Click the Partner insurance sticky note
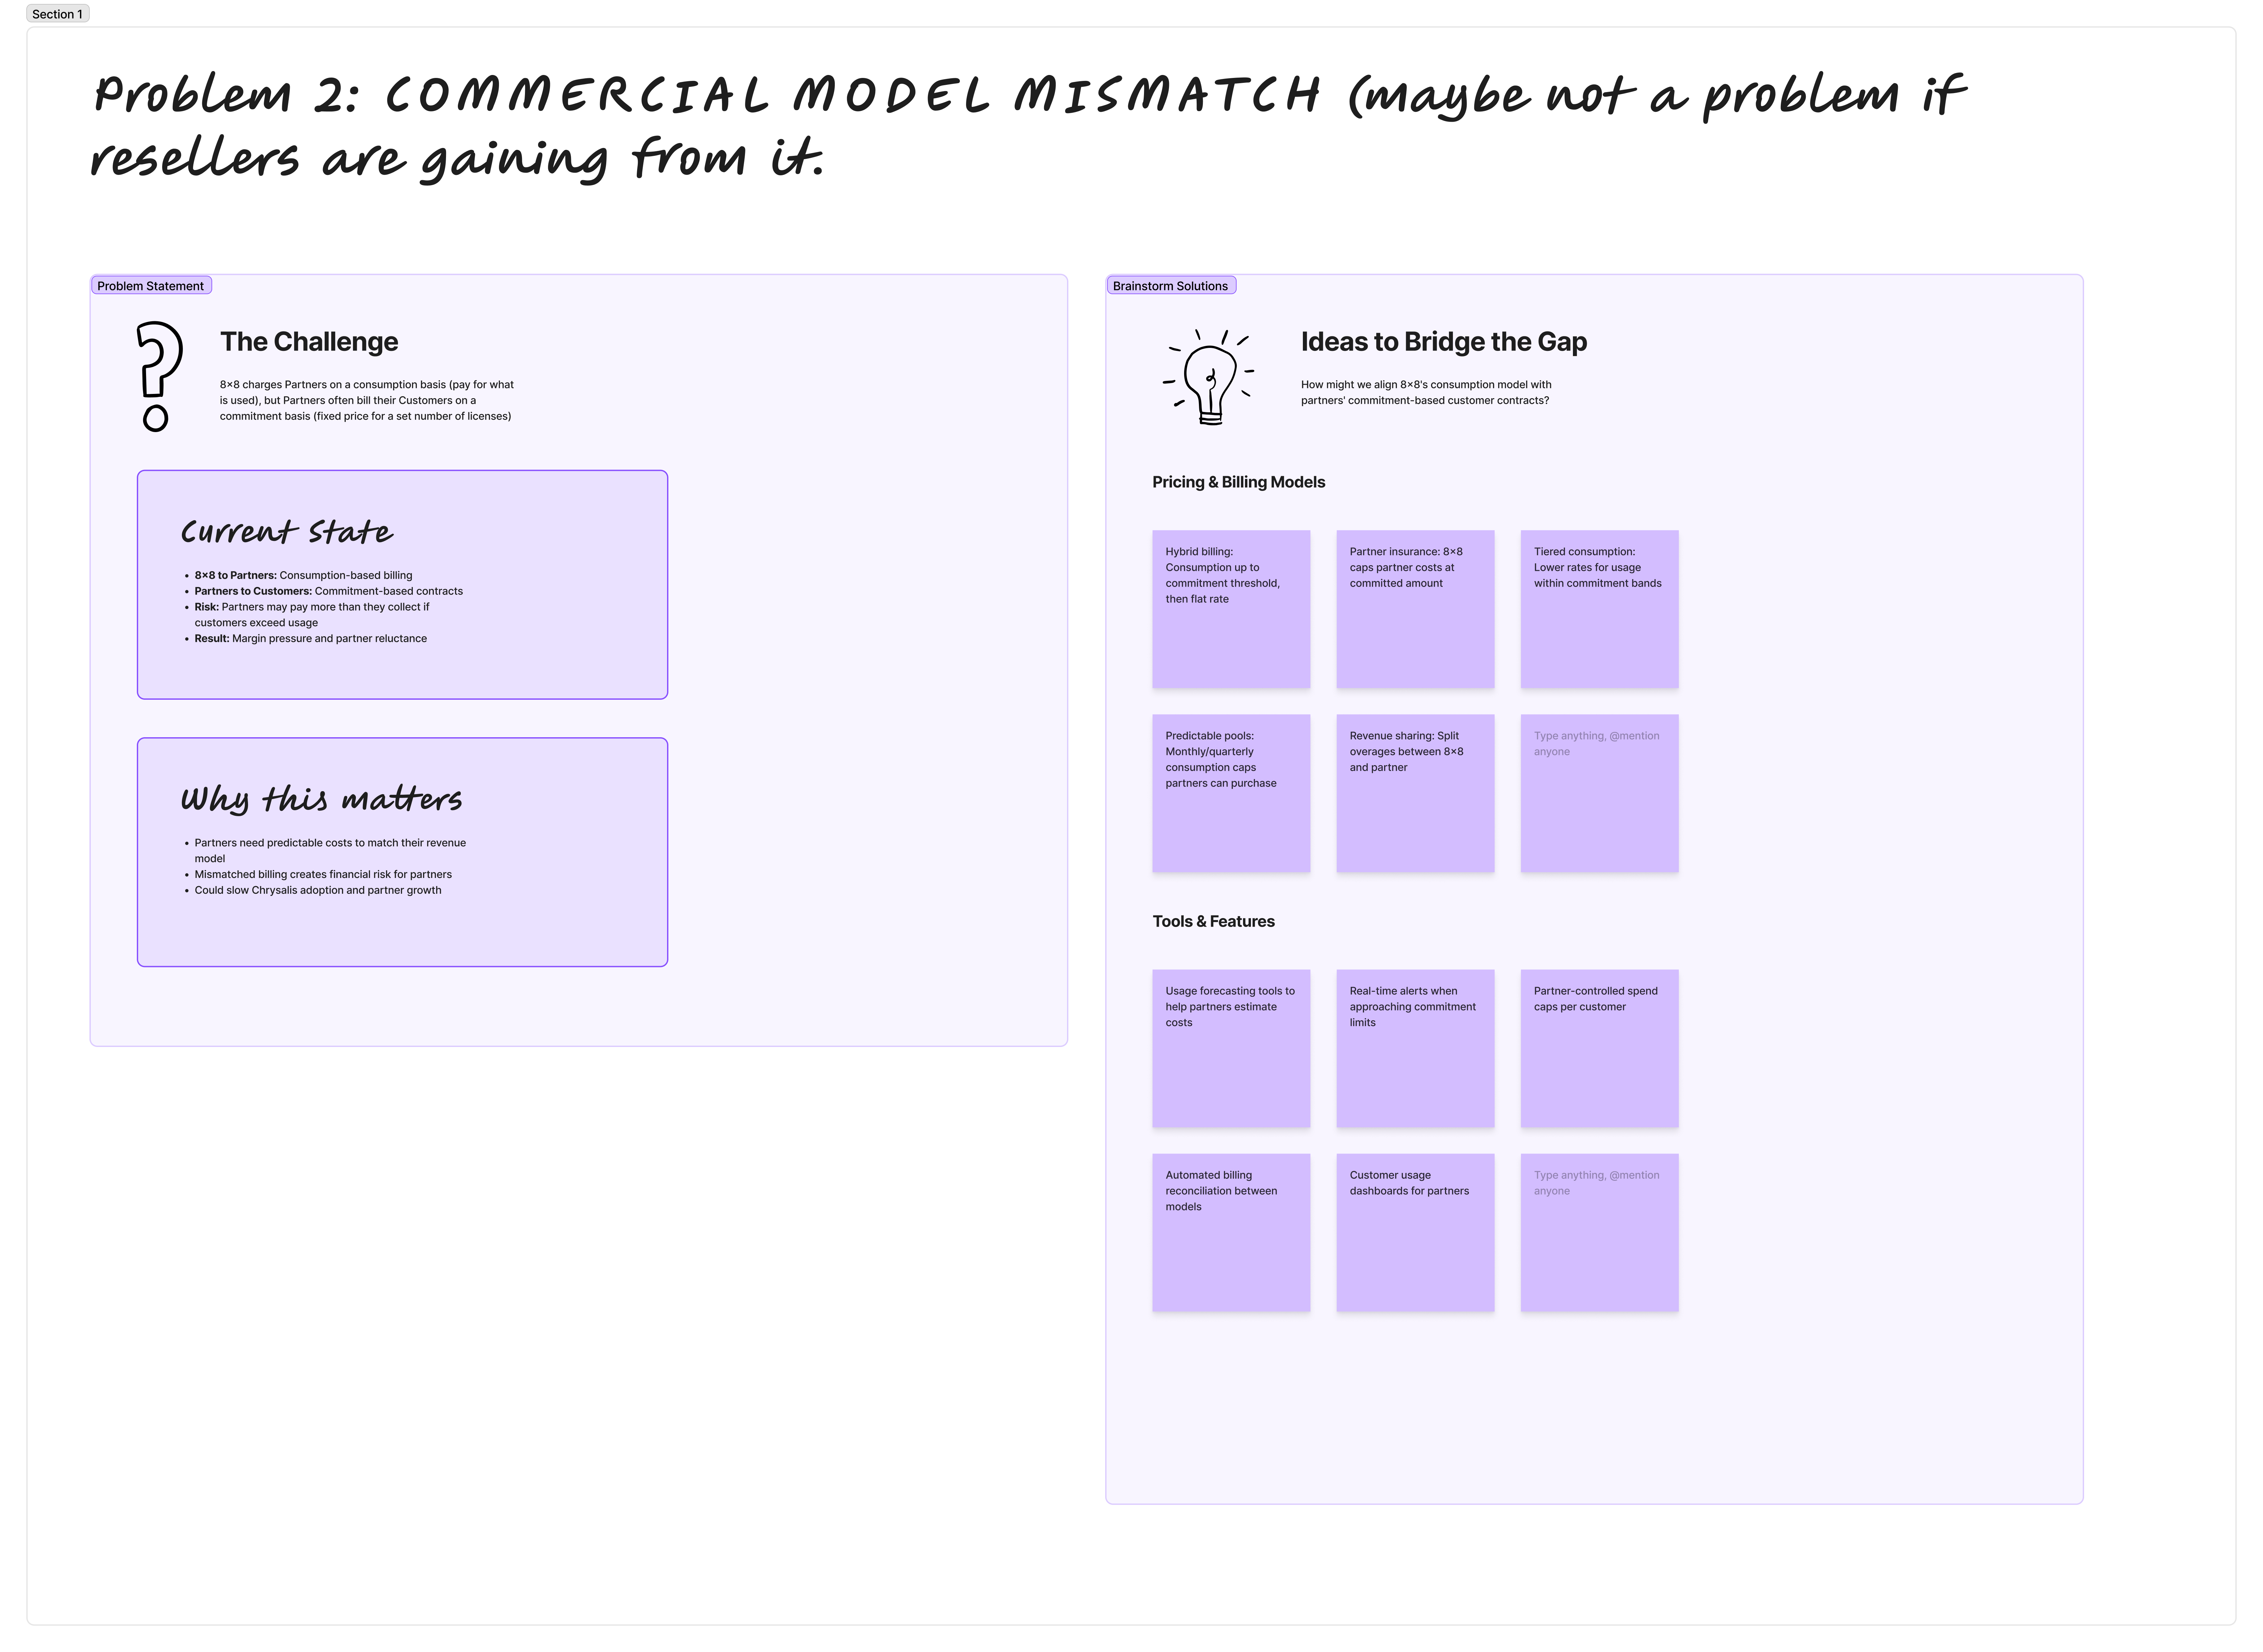This screenshot has height=1652, width=2263. click(1415, 609)
